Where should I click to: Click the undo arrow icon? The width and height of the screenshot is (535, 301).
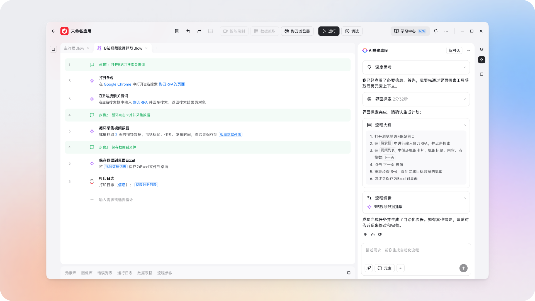tap(188, 31)
